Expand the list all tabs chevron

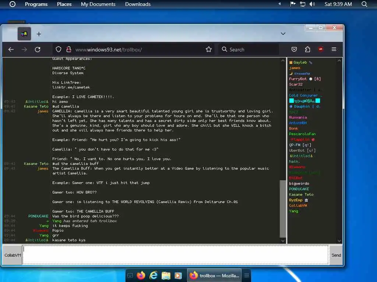tap(283, 34)
